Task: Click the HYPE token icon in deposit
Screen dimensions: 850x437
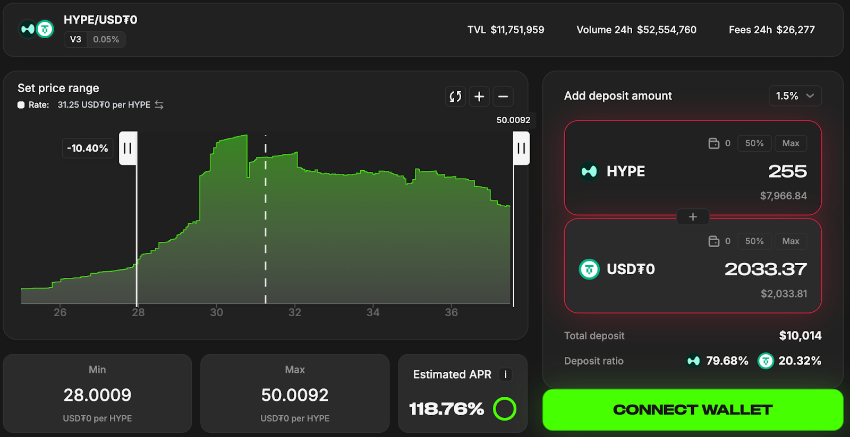Action: [589, 171]
